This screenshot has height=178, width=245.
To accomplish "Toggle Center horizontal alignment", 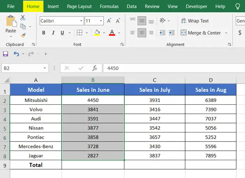I will point(142,33).
